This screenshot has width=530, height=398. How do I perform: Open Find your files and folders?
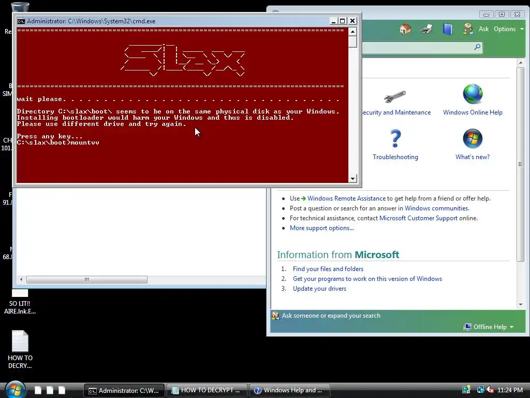(x=328, y=269)
